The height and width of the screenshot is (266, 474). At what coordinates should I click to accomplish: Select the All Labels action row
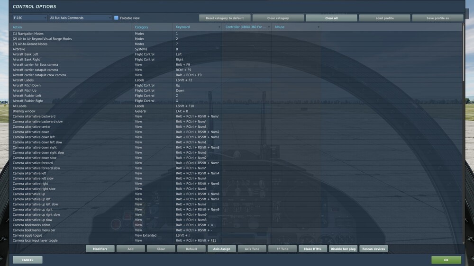[236, 106]
